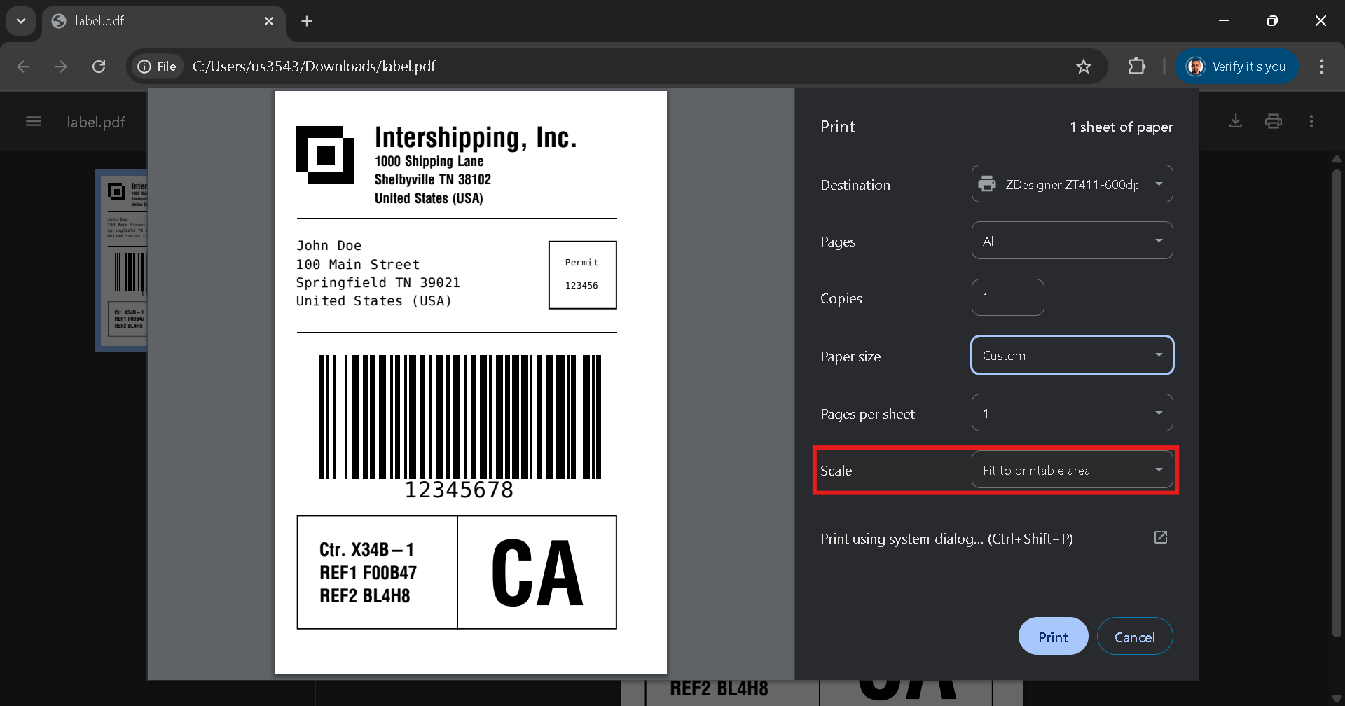Open Chrome three-dot menu
The image size is (1345, 706).
point(1321,67)
